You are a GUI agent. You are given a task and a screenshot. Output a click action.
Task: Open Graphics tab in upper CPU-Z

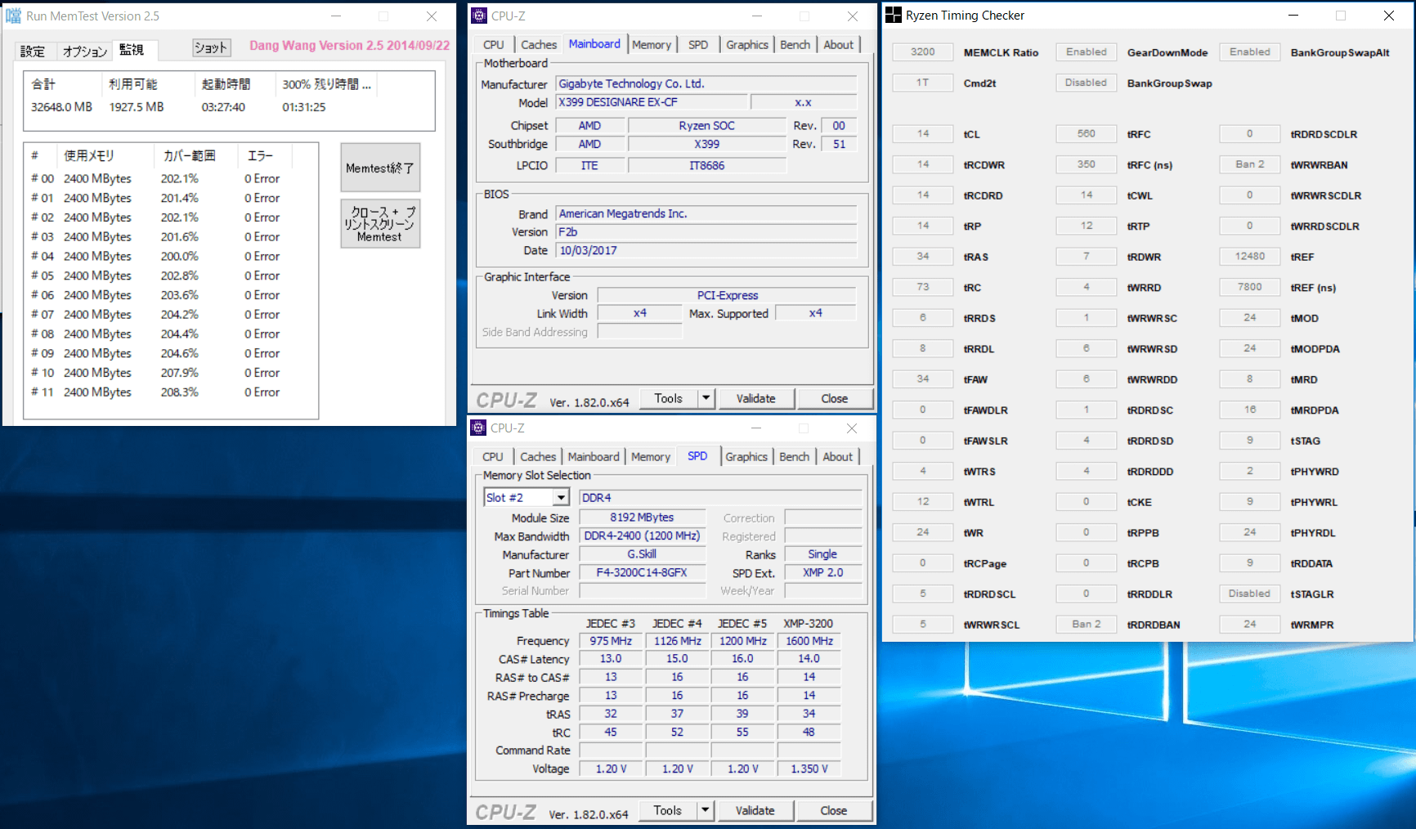[747, 45]
